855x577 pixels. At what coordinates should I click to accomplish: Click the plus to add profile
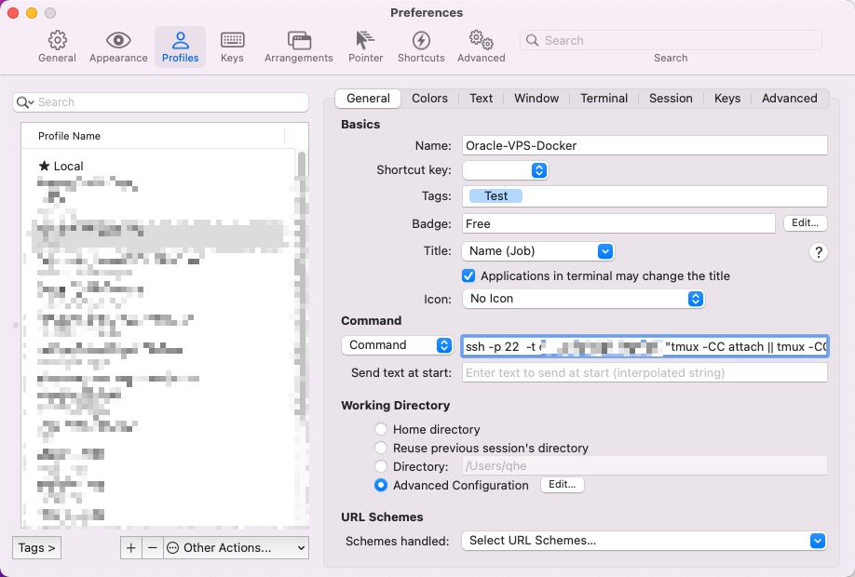131,547
